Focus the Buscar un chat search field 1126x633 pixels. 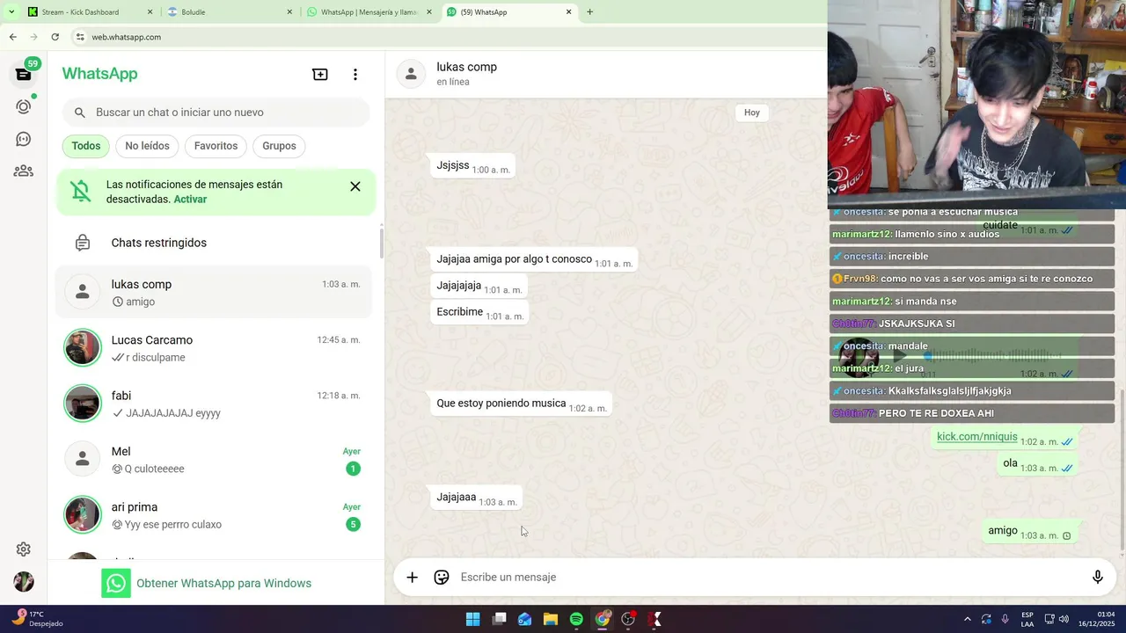pos(216,113)
